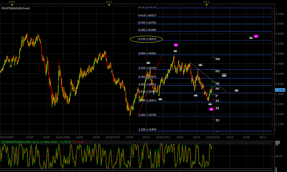Viewport: 287px width, 172px height.
Task: Click the annotation icon just below magenta A
Action: [175, 51]
